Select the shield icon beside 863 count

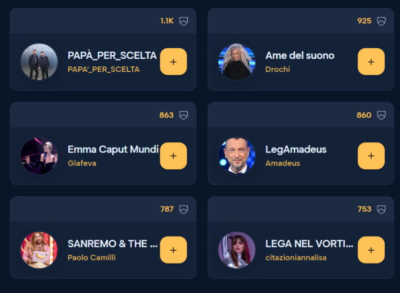[184, 115]
